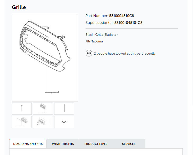
Task: Click the Fits Tacoma text
Action: [x=94, y=41]
